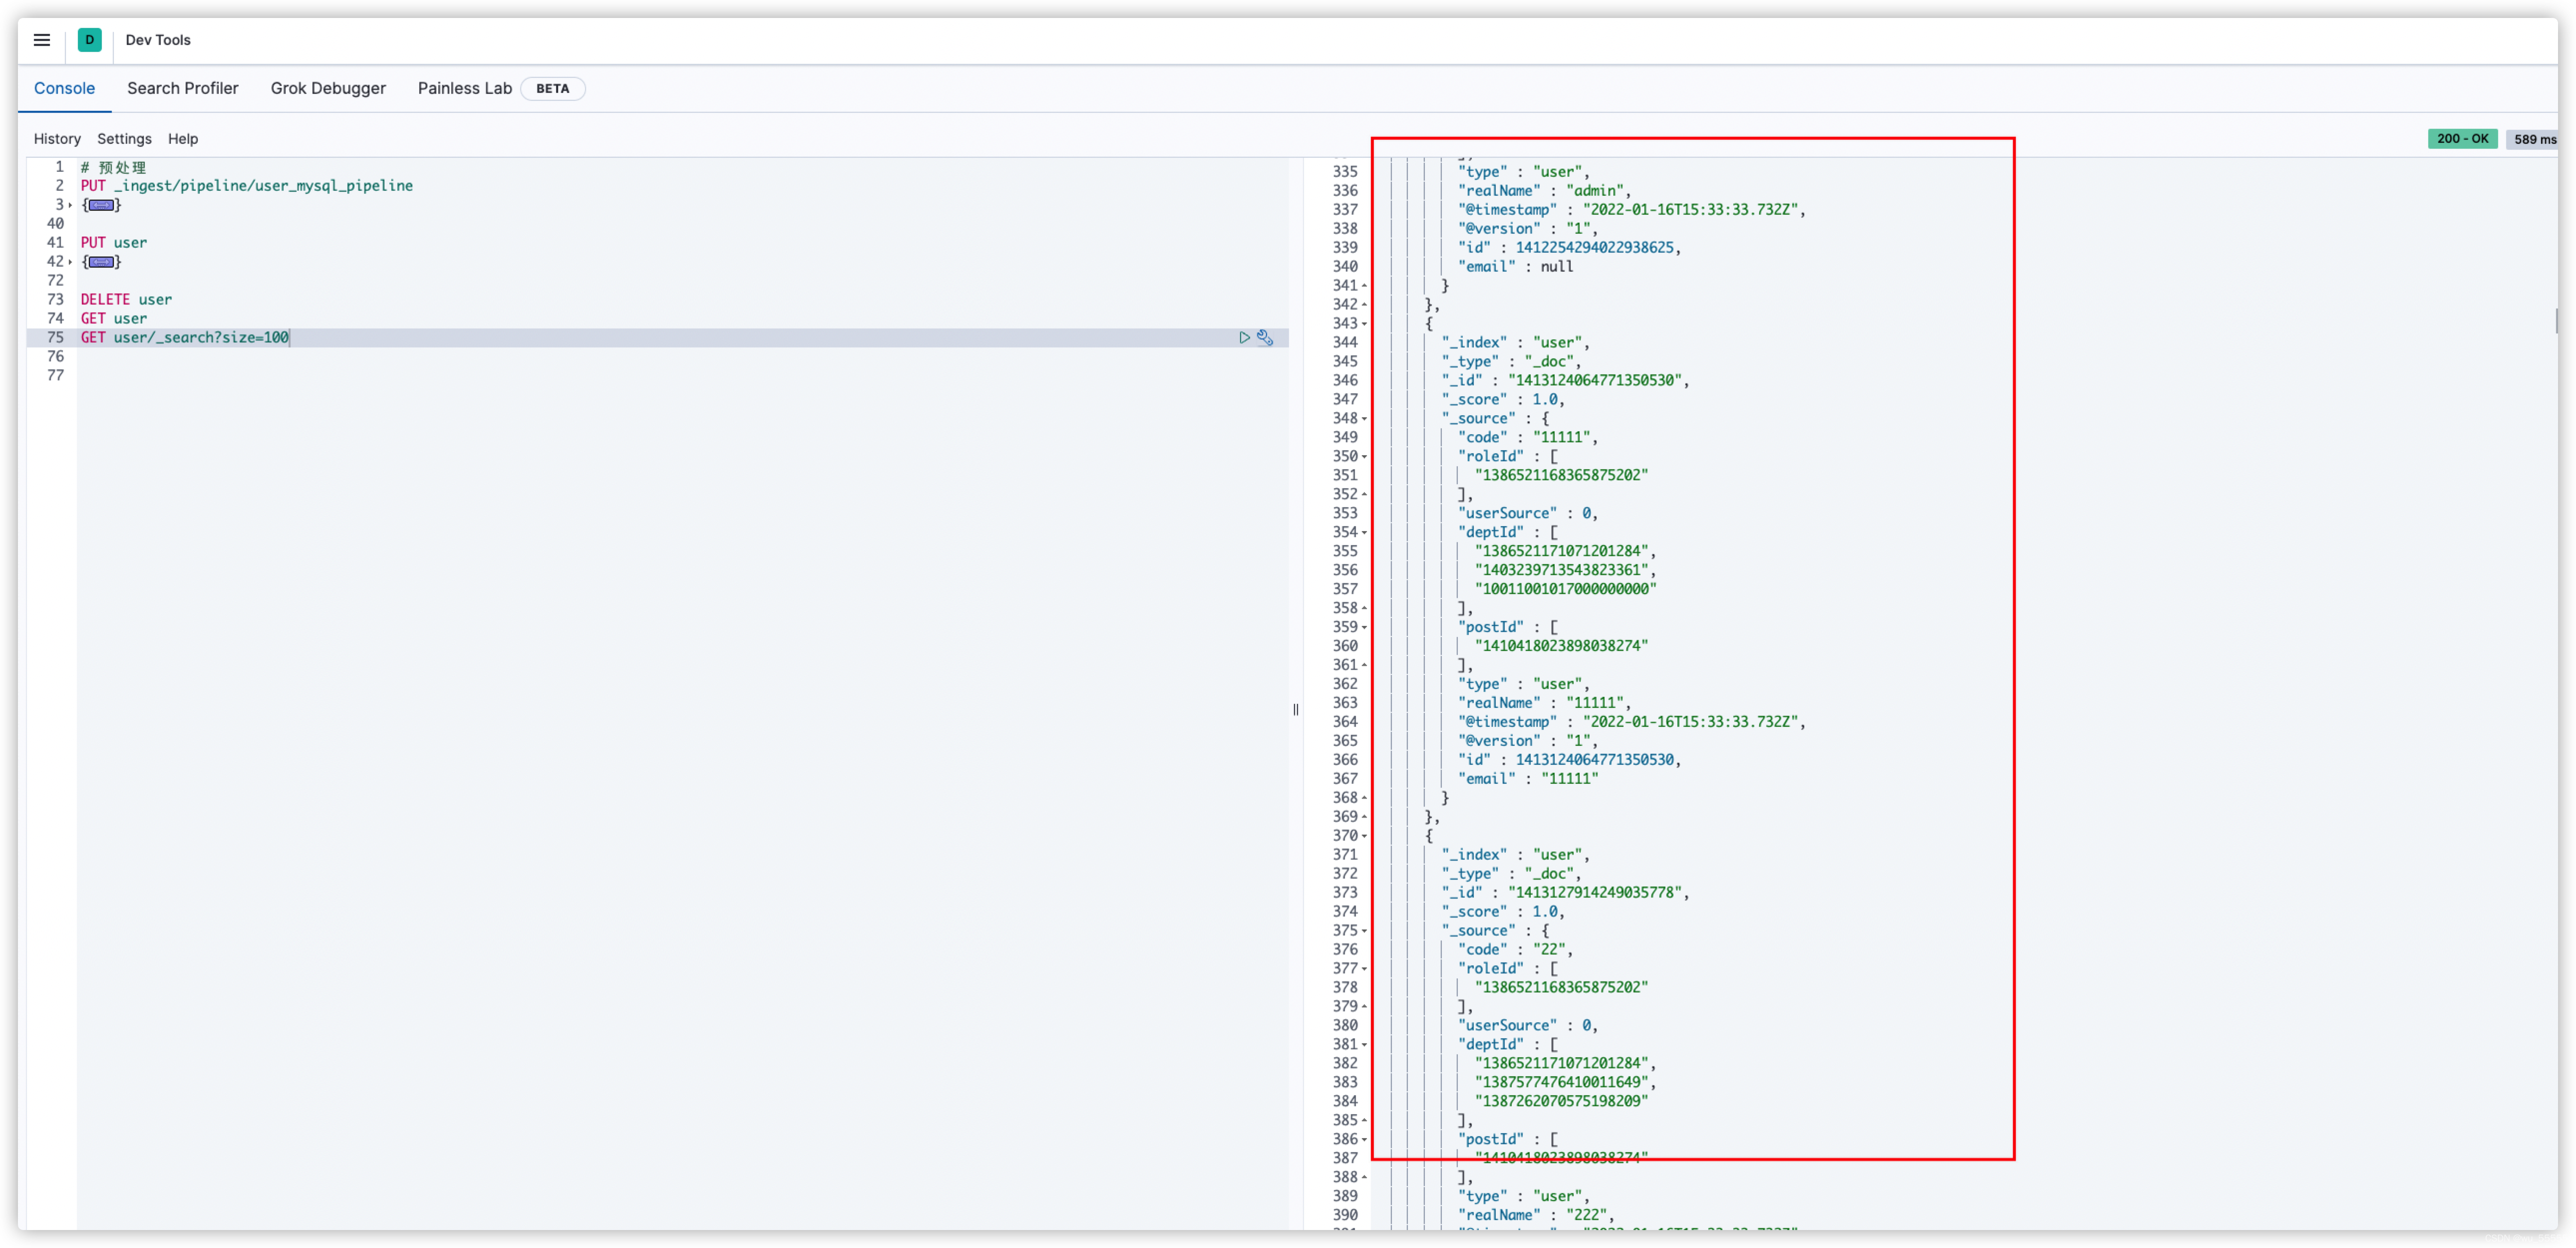The height and width of the screenshot is (1248, 2576).
Task: Open the hamburger navigation menu
Action: 41,40
